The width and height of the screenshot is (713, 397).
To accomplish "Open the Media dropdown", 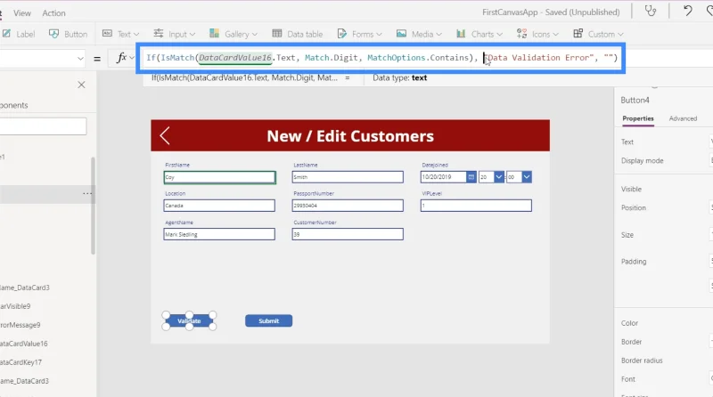I will click(419, 34).
